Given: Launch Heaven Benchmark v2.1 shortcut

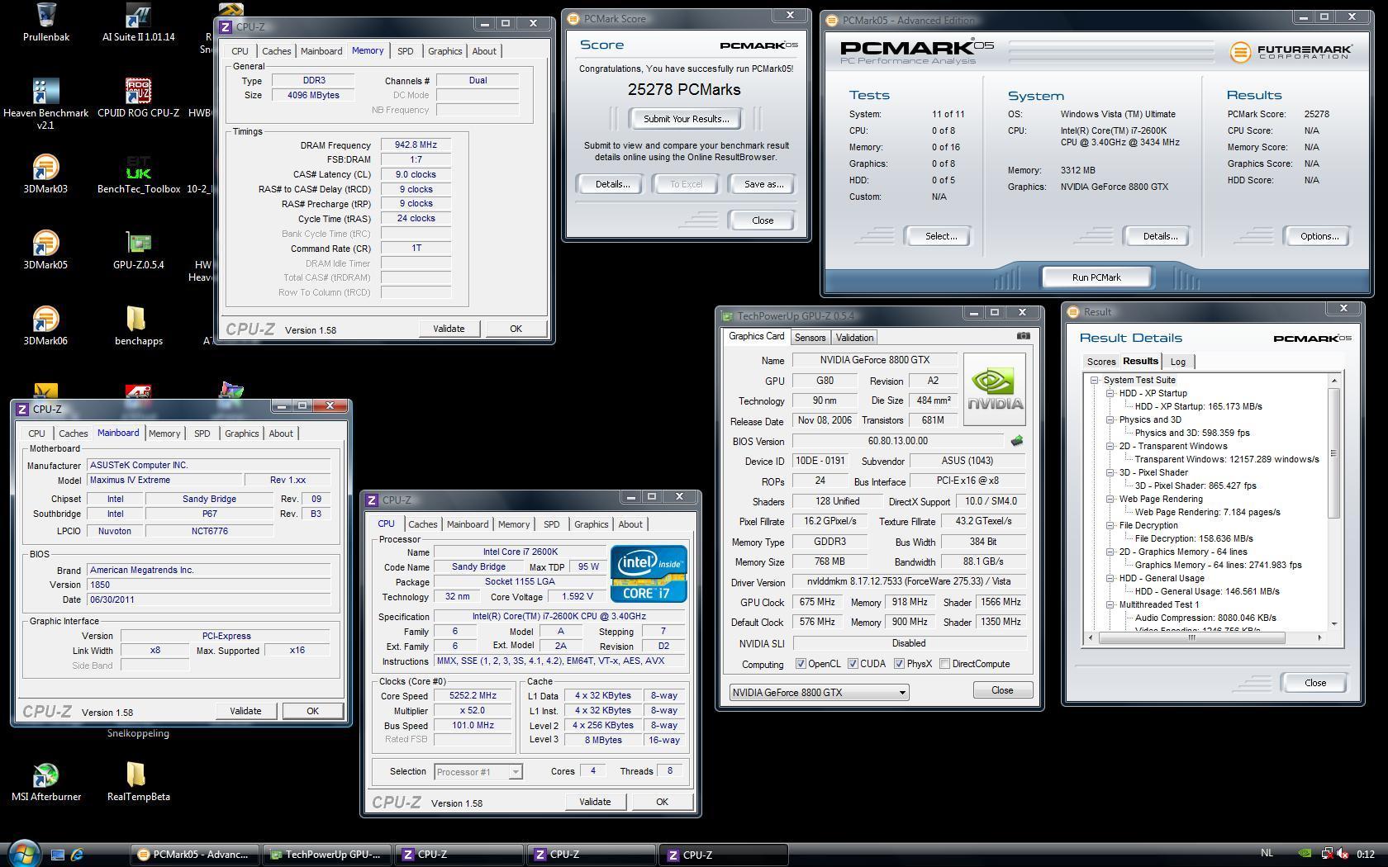Looking at the screenshot, I should [x=45, y=104].
